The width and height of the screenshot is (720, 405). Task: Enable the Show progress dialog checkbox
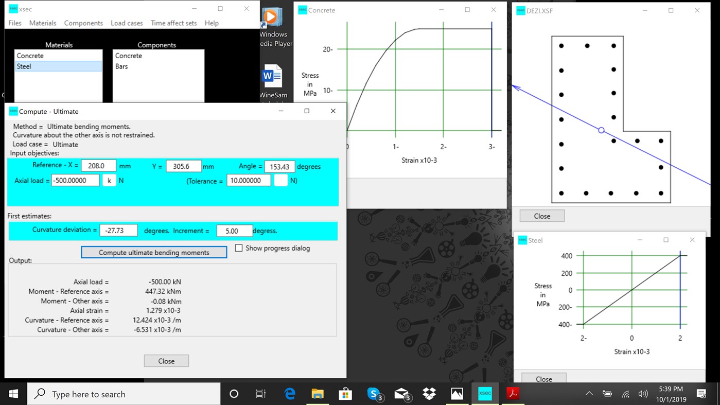[239, 248]
